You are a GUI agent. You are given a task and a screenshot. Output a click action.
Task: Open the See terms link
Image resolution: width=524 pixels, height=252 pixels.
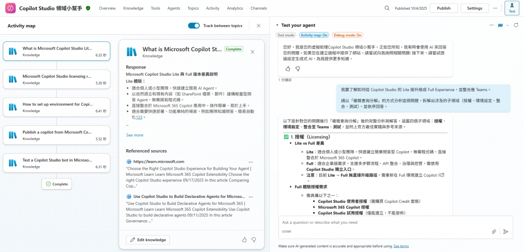click(x=401, y=246)
